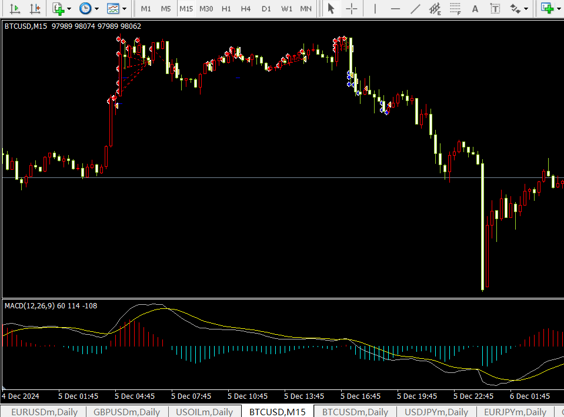Switch to MN monthly timeframe
The height and width of the screenshot is (417, 564).
point(306,9)
